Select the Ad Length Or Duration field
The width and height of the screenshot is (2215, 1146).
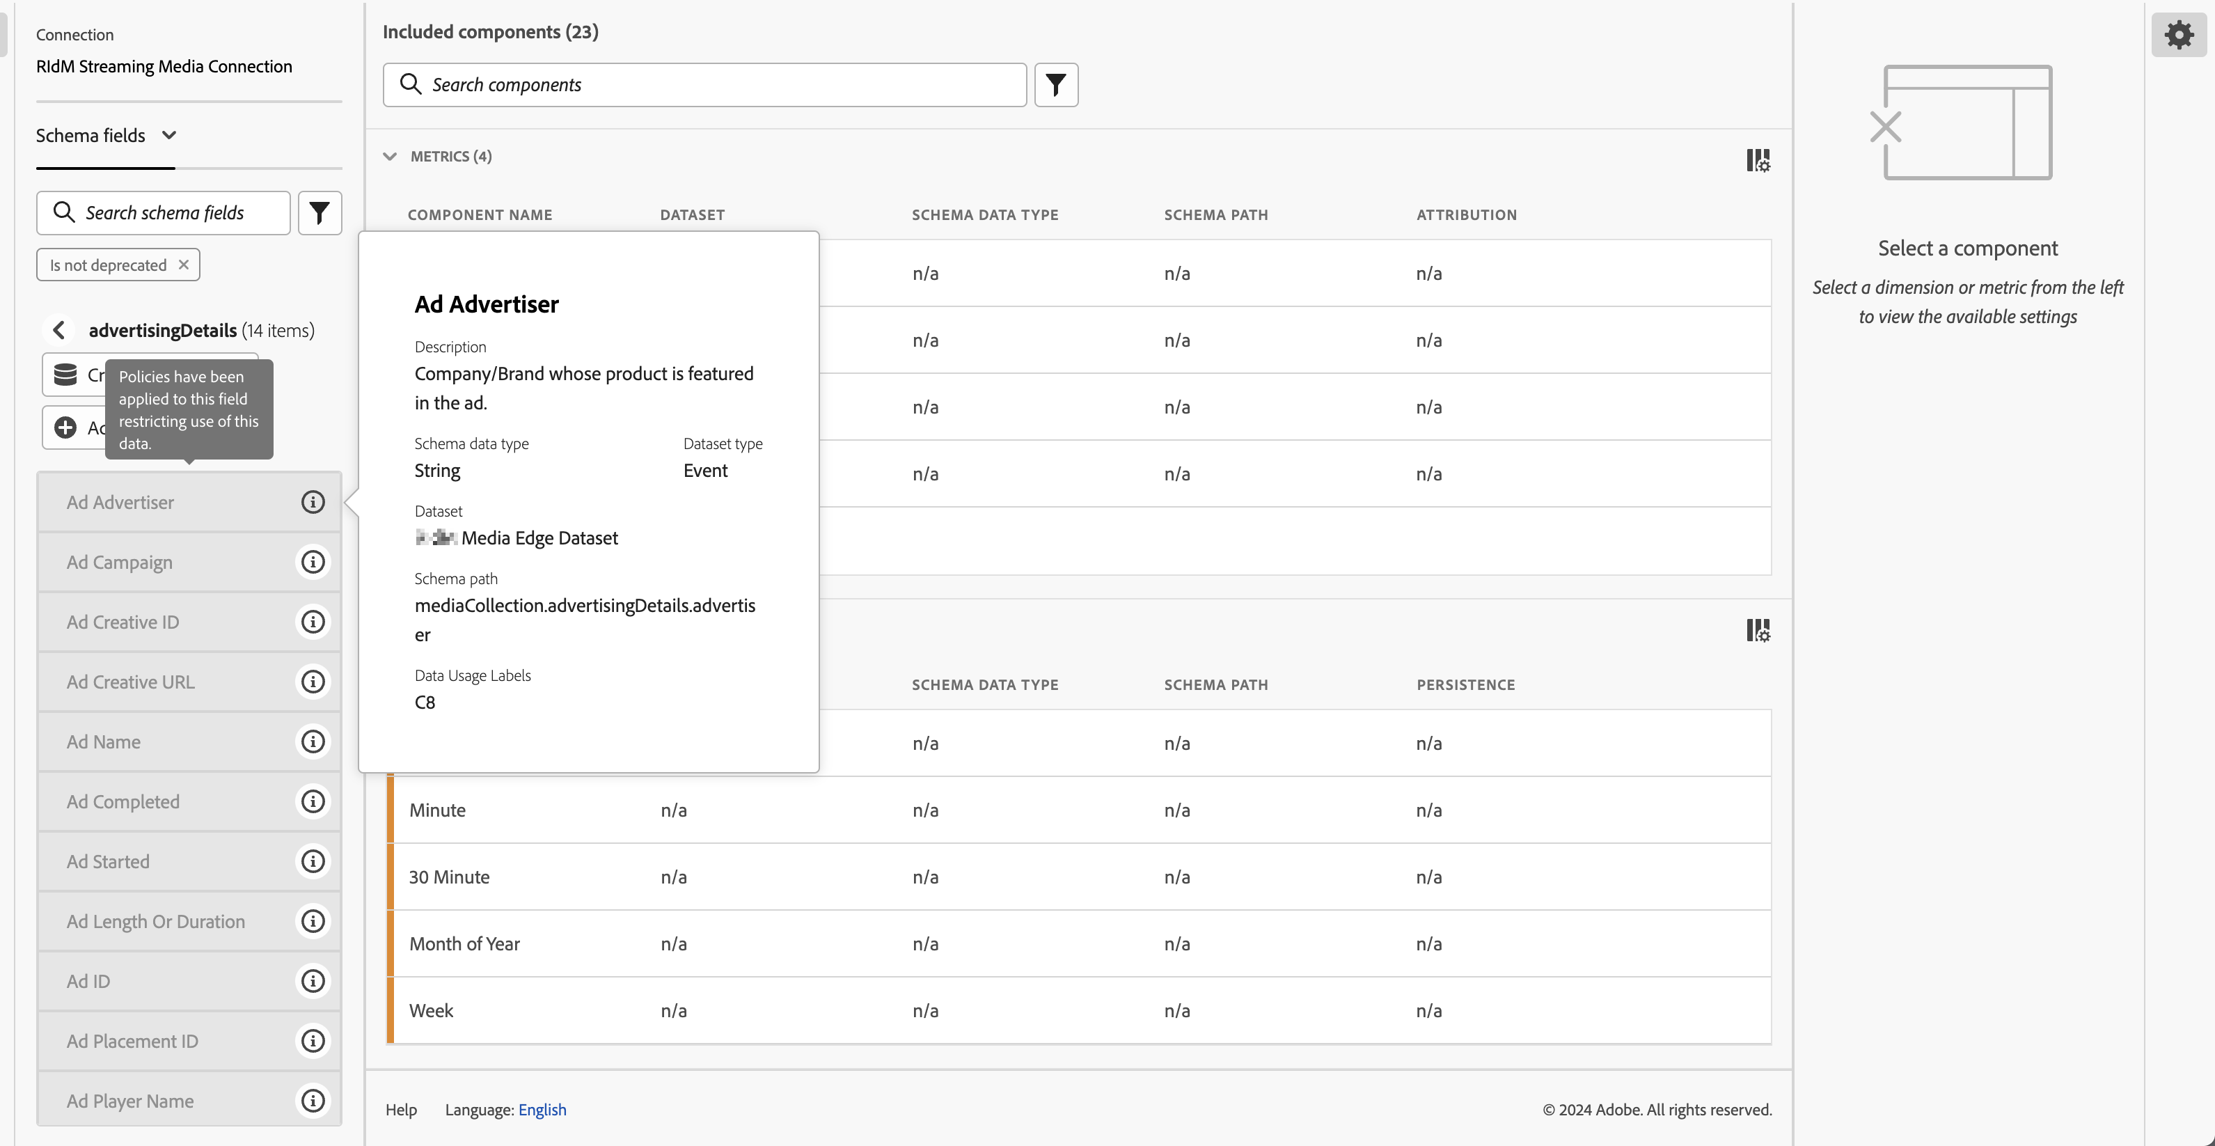click(x=156, y=922)
